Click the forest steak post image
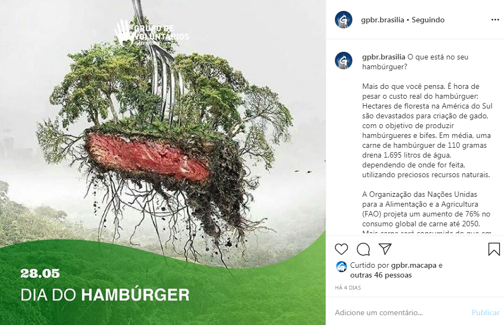Viewport: 504px width, 325px height. [x=163, y=162]
